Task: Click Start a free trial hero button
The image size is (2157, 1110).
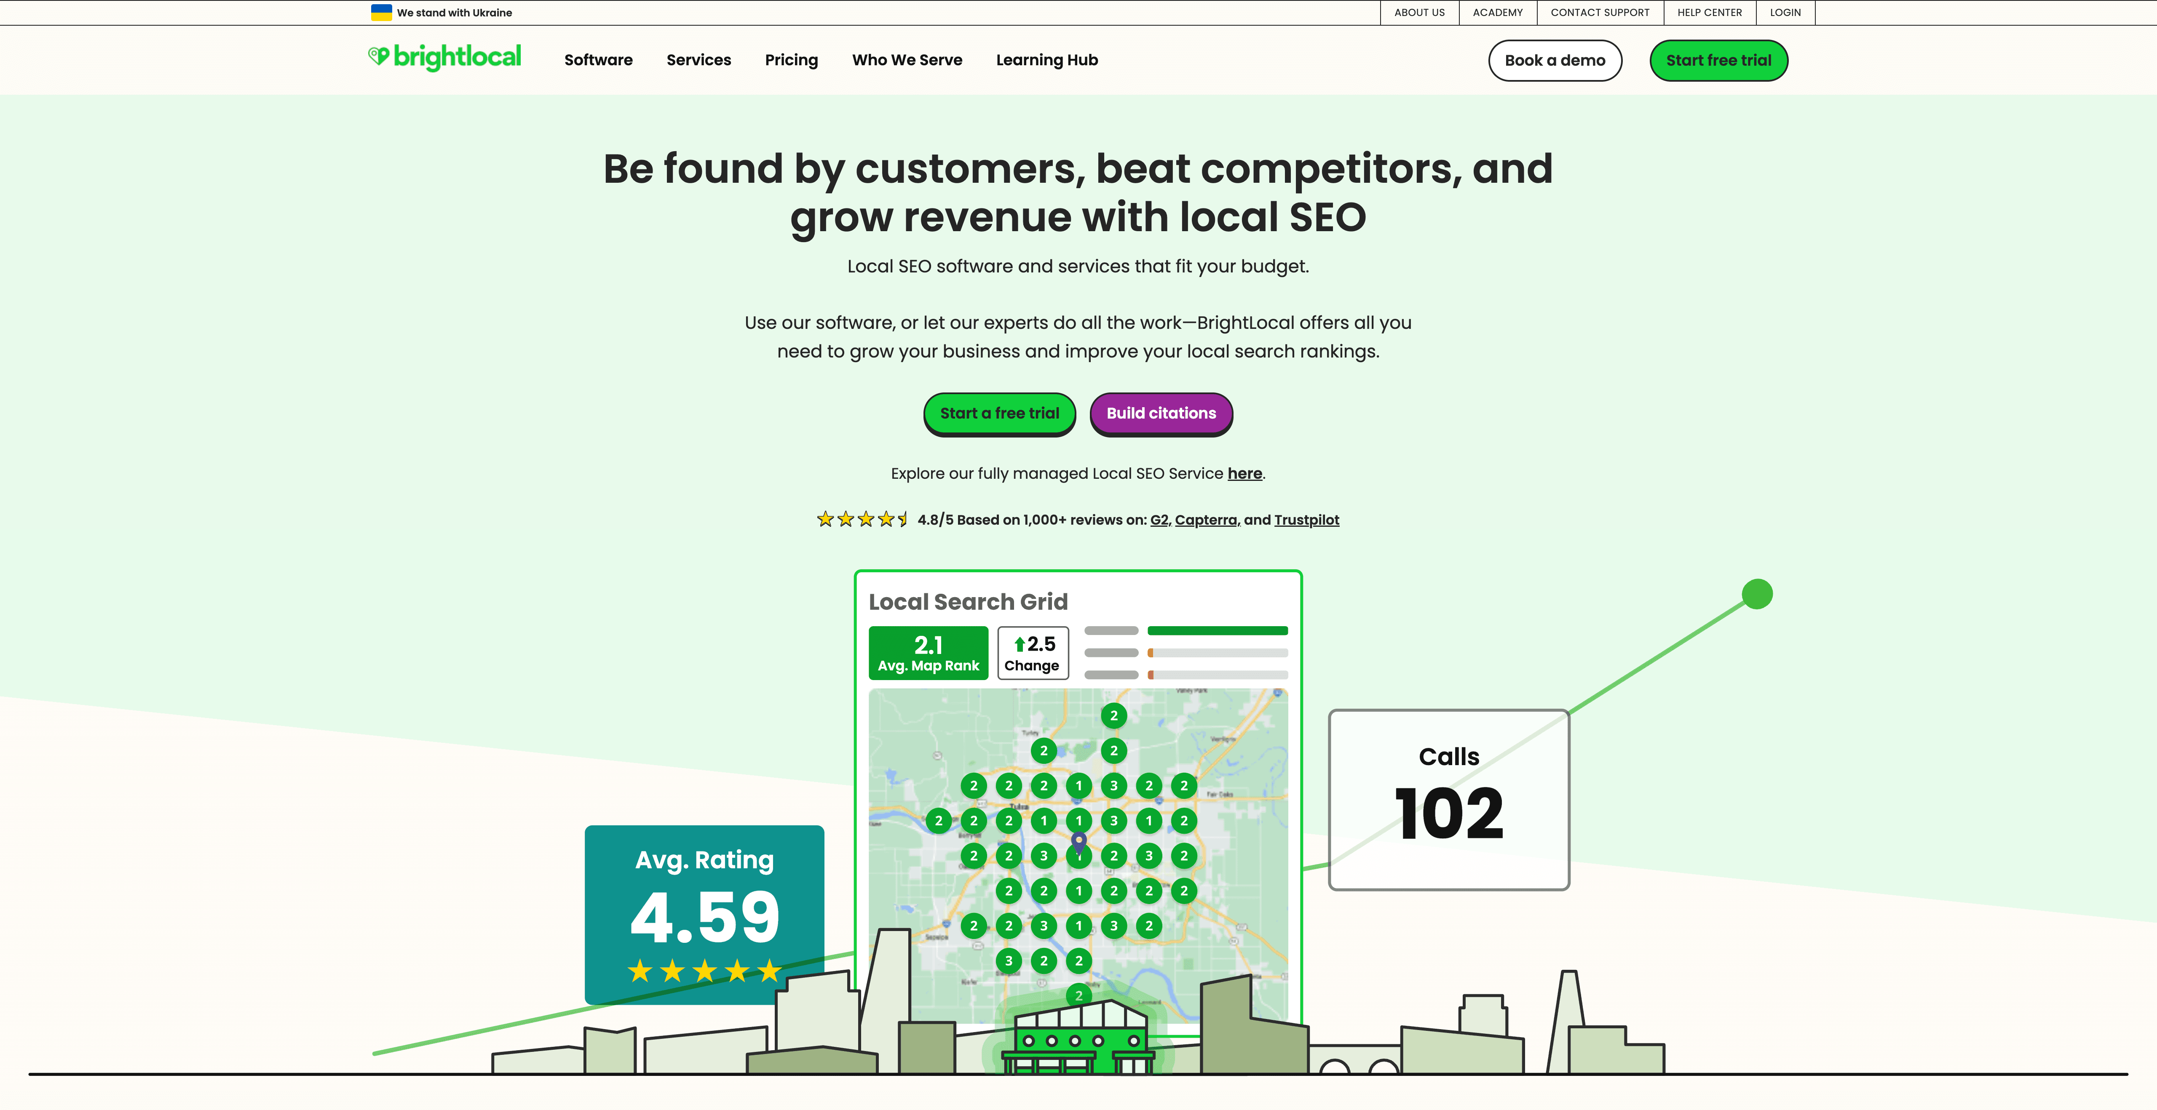Action: pyautogui.click(x=999, y=414)
